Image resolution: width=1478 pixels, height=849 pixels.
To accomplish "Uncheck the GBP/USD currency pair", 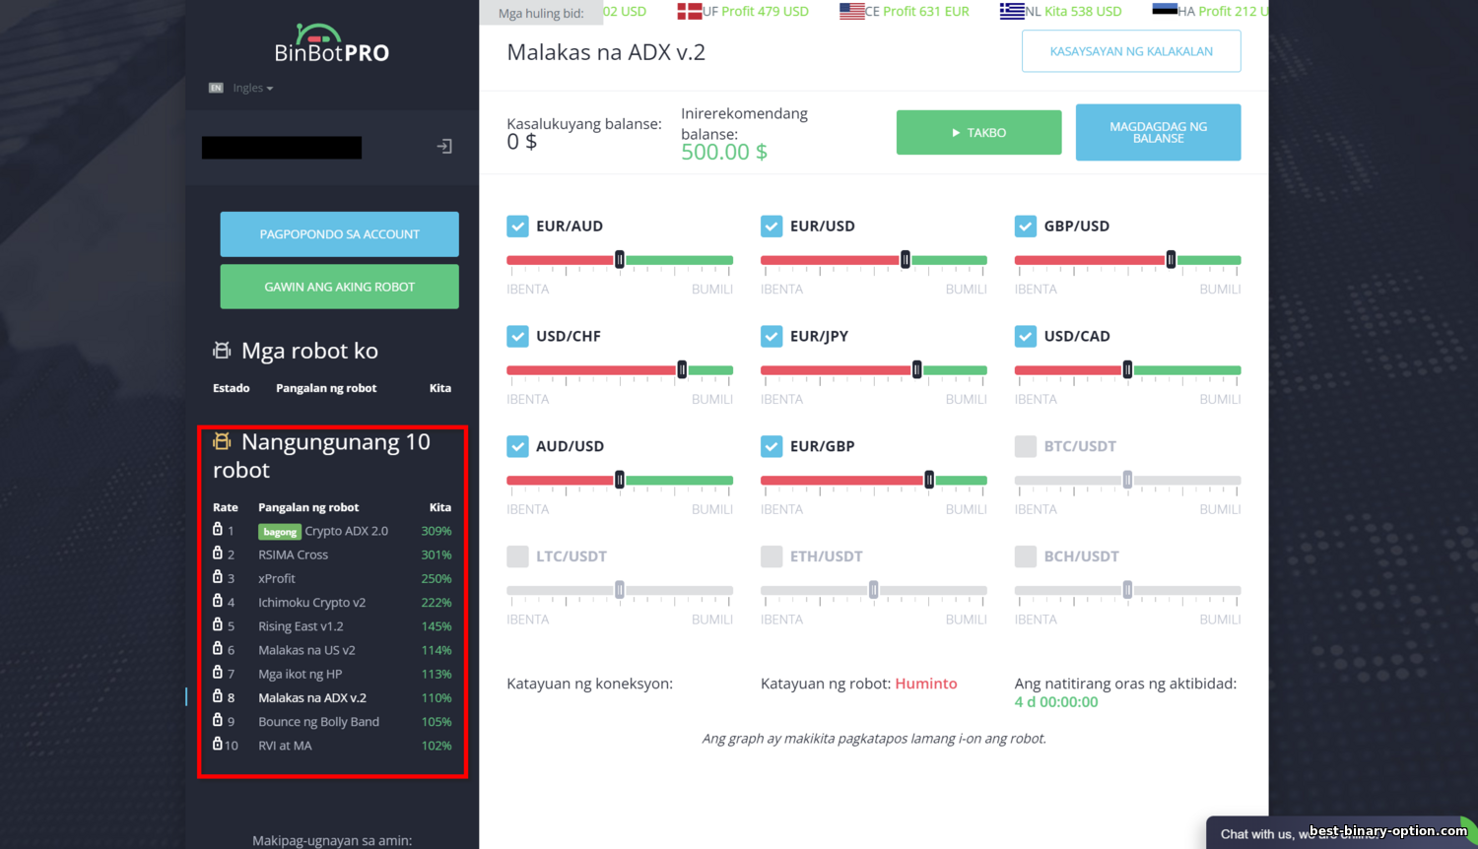I will (1026, 227).
